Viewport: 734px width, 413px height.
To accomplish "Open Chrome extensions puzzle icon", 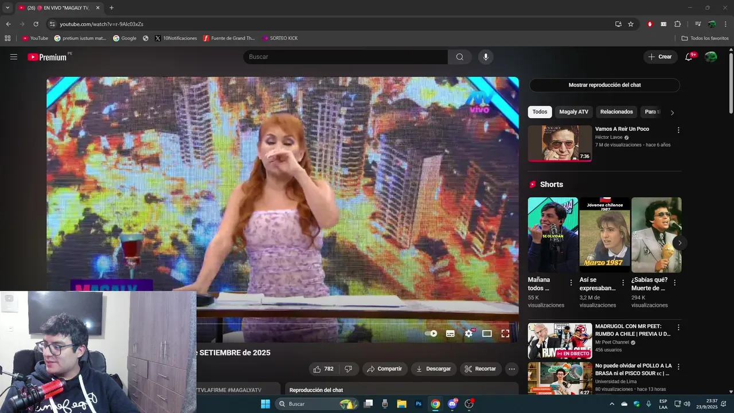I will pyautogui.click(x=678, y=24).
